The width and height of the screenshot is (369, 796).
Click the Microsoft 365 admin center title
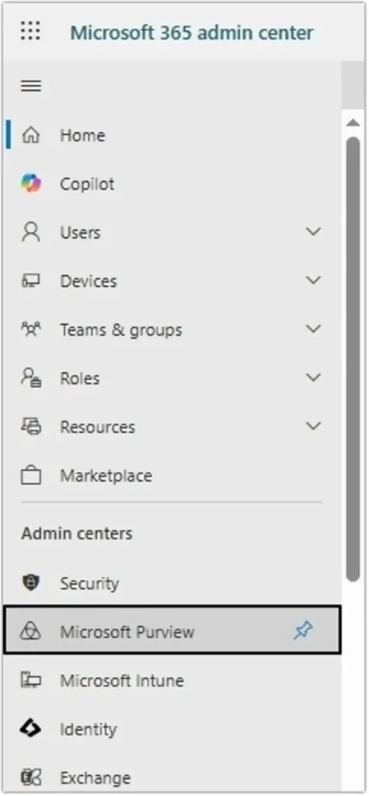tap(192, 33)
